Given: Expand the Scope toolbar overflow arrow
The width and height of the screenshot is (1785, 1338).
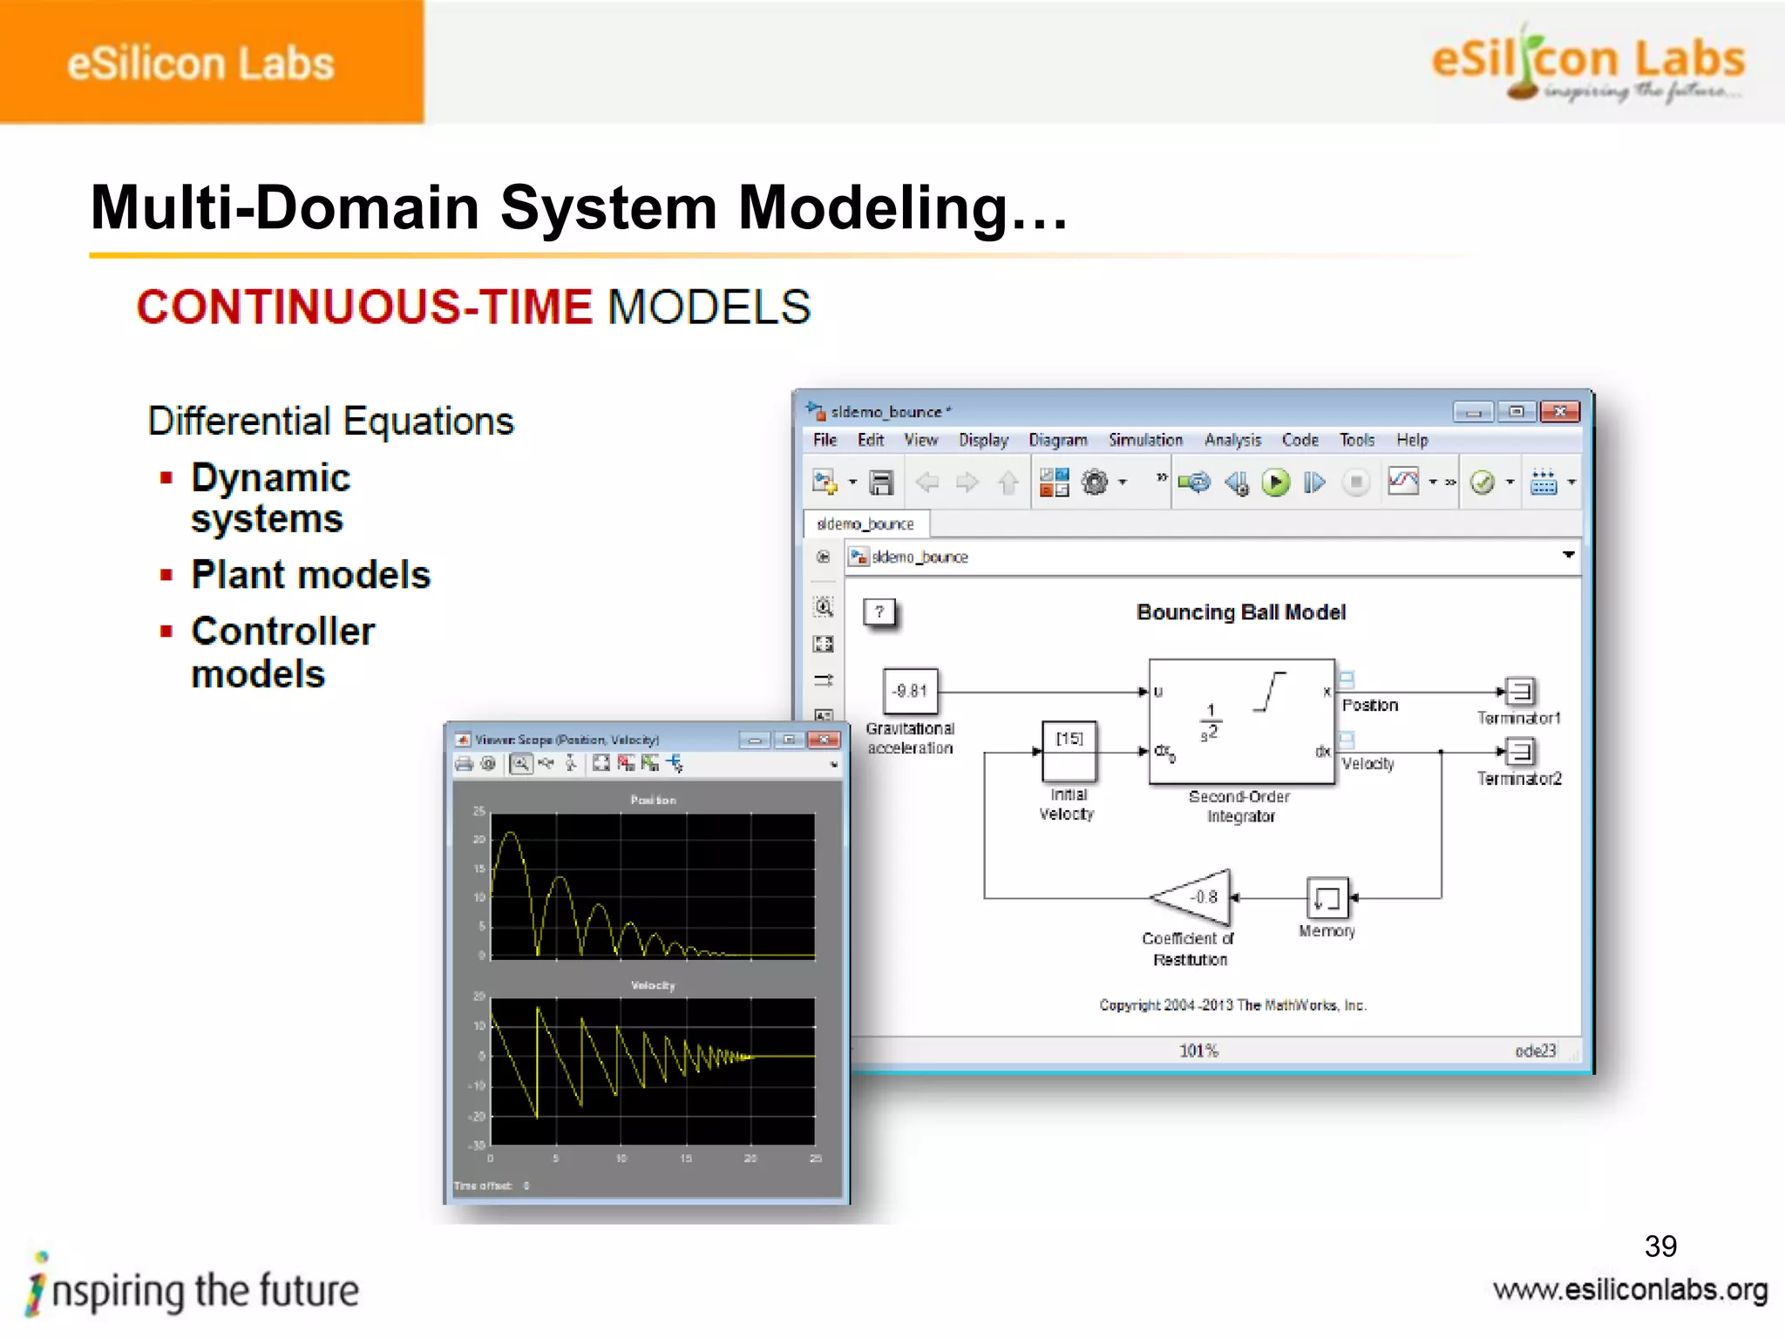Looking at the screenshot, I should pos(834,764).
